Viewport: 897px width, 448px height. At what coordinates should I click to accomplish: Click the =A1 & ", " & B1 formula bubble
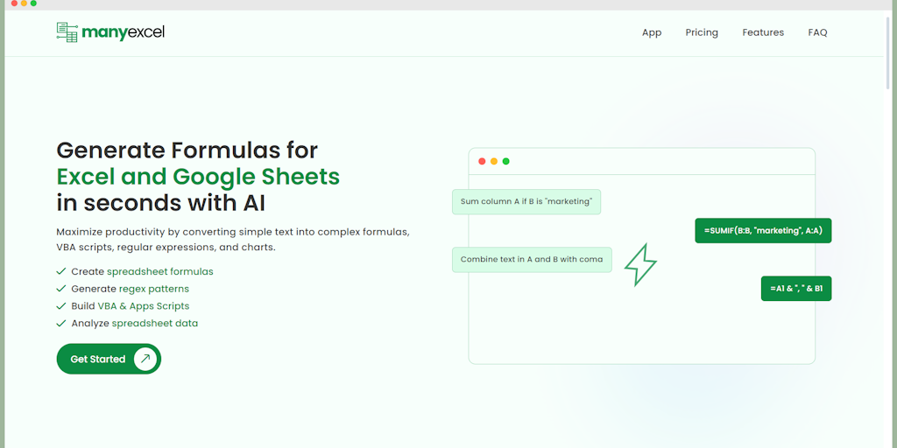pos(796,288)
